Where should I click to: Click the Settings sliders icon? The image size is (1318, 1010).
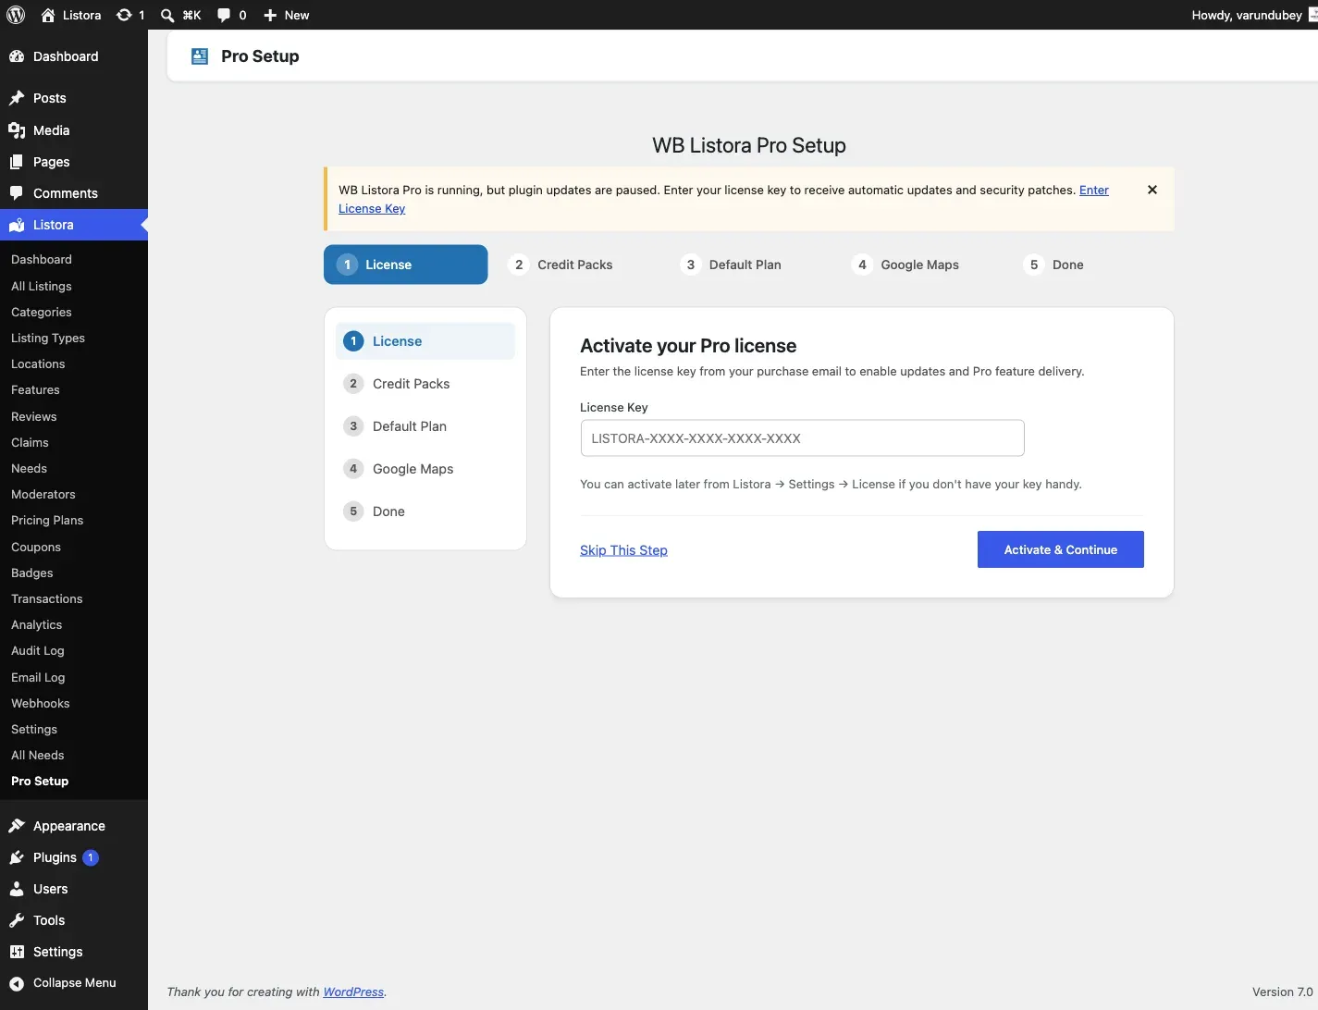pyautogui.click(x=17, y=952)
